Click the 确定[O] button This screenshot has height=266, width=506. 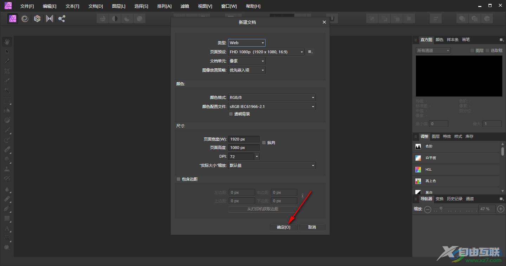point(284,227)
